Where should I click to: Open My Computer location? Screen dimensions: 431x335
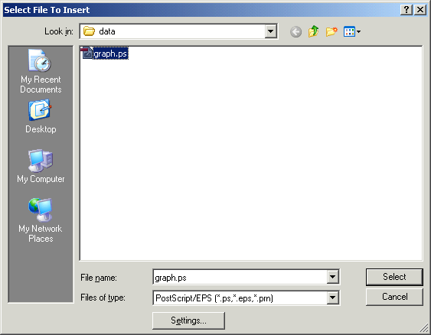click(x=41, y=167)
